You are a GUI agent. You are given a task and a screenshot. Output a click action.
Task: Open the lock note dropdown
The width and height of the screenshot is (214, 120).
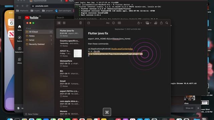139,23
